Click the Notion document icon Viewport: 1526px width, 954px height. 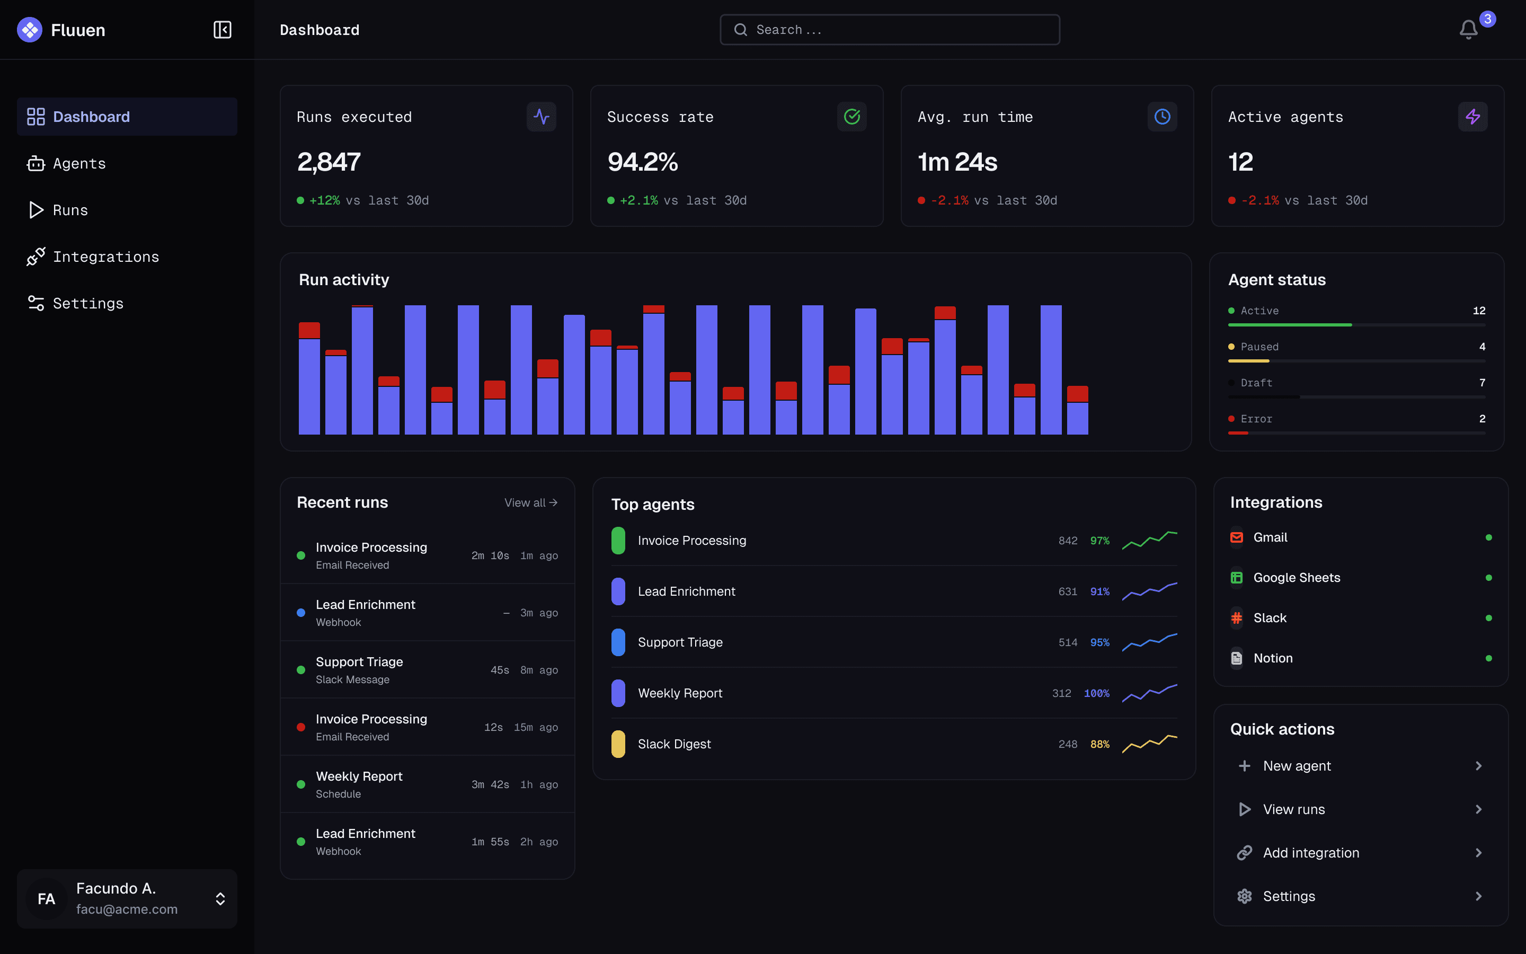pos(1237,659)
